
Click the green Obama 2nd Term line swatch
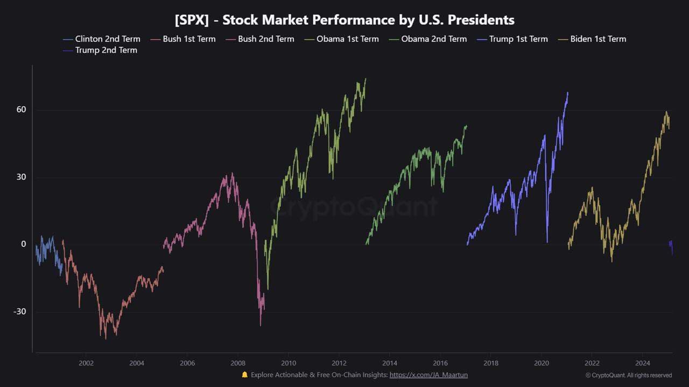(x=394, y=39)
